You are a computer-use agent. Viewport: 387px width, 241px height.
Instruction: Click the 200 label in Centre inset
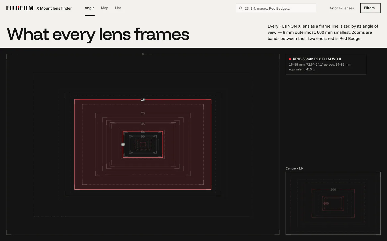(333, 190)
